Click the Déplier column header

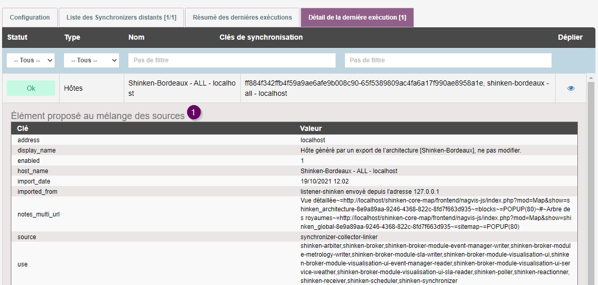click(x=570, y=37)
